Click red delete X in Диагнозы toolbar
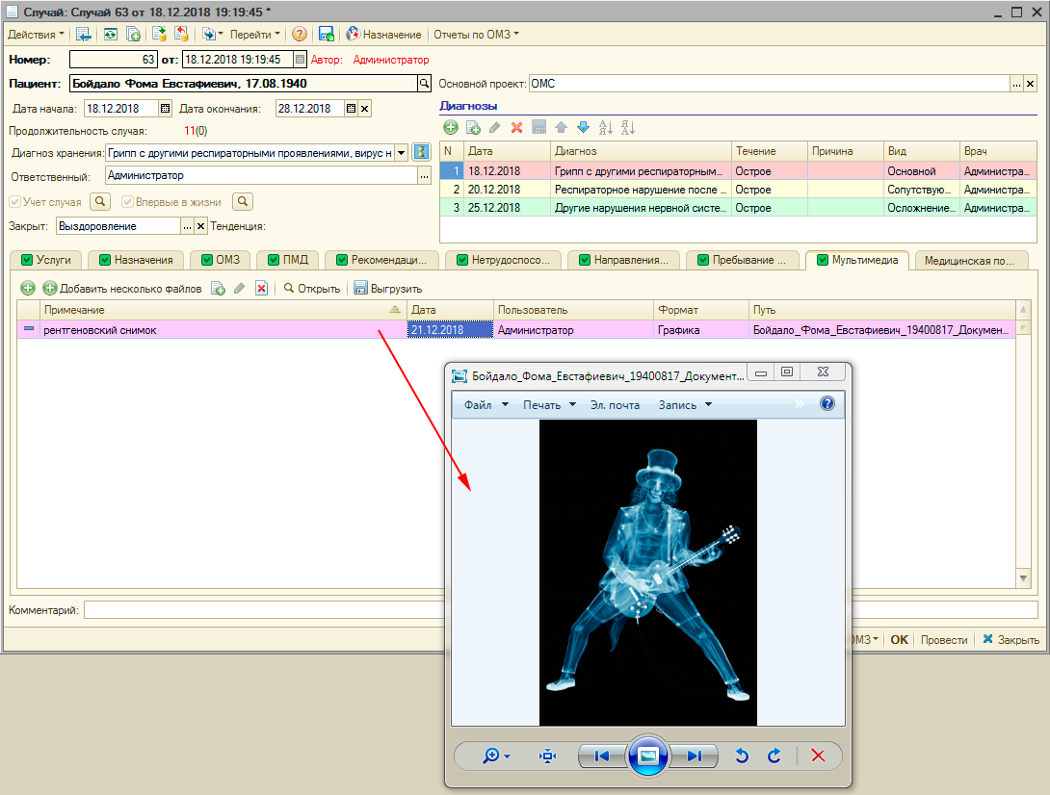 pos(516,127)
